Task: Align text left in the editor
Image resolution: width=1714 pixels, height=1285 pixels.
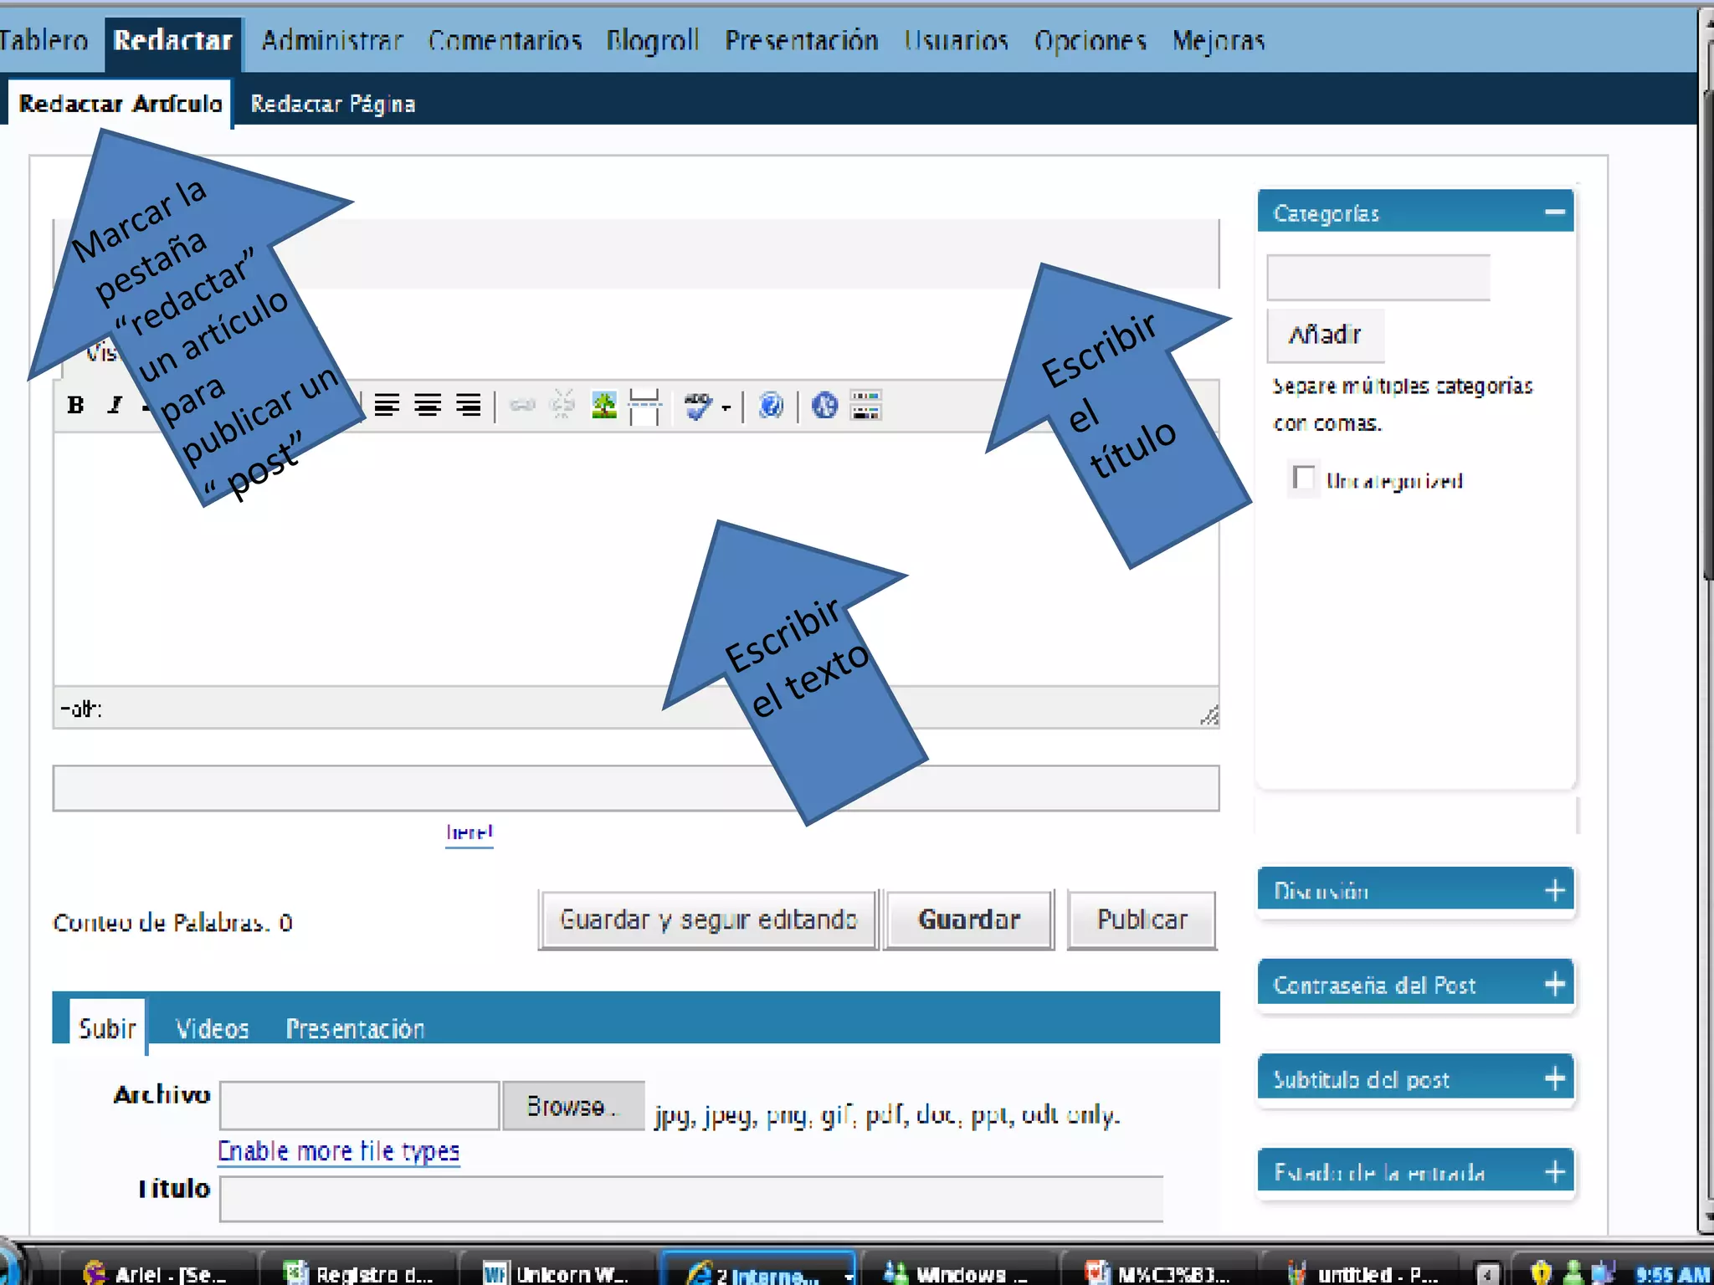Action: point(387,406)
